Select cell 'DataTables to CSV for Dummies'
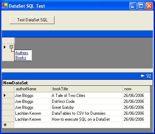 [87, 113]
